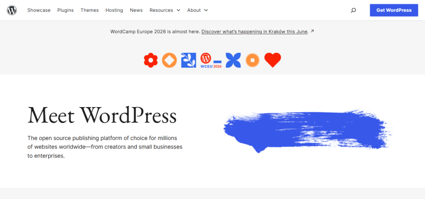Click the blue leaf branch icon

[188, 60]
